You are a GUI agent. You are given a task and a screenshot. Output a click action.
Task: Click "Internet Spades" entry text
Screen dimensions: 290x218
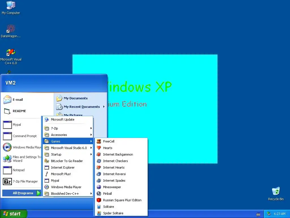point(114,181)
